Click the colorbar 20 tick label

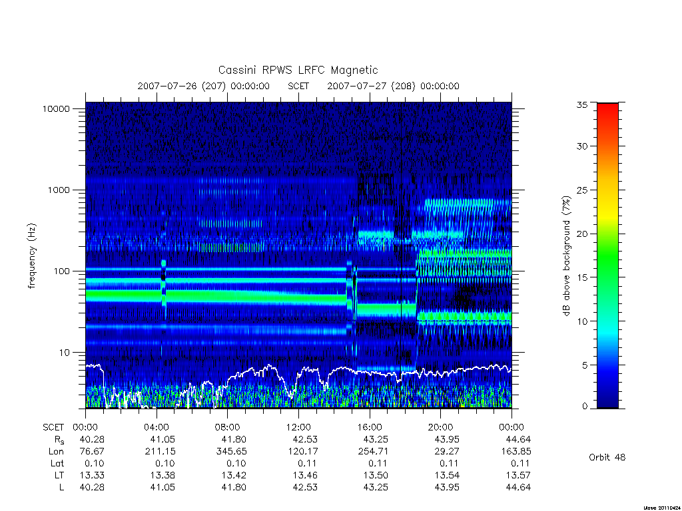click(582, 234)
